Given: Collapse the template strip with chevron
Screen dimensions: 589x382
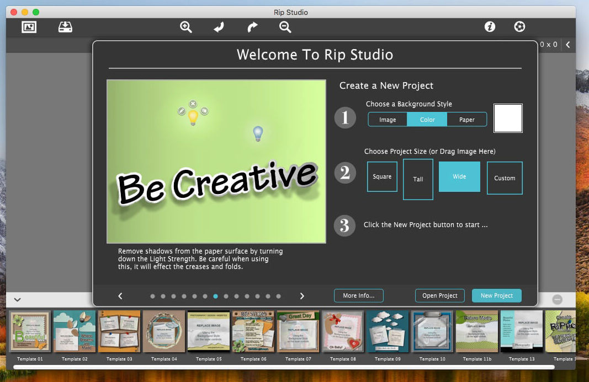Looking at the screenshot, I should tap(17, 300).
